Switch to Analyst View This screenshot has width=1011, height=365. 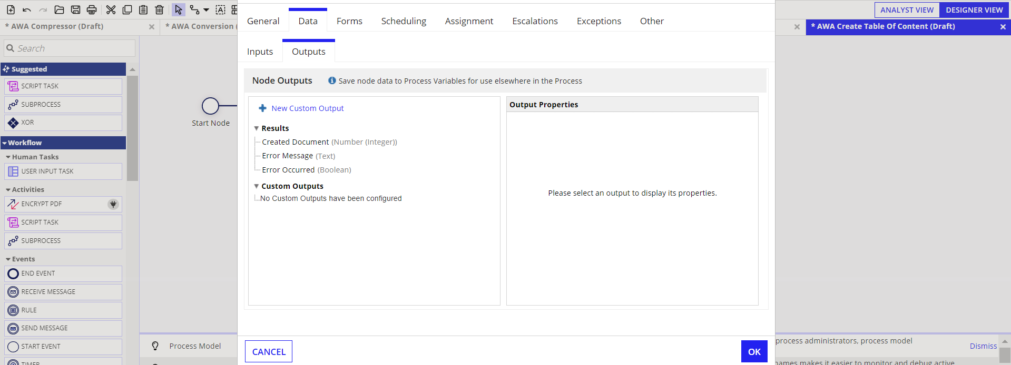pyautogui.click(x=907, y=10)
